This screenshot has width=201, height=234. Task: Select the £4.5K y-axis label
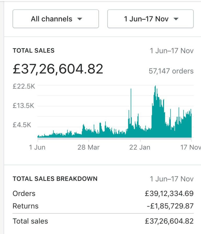[x=22, y=125]
